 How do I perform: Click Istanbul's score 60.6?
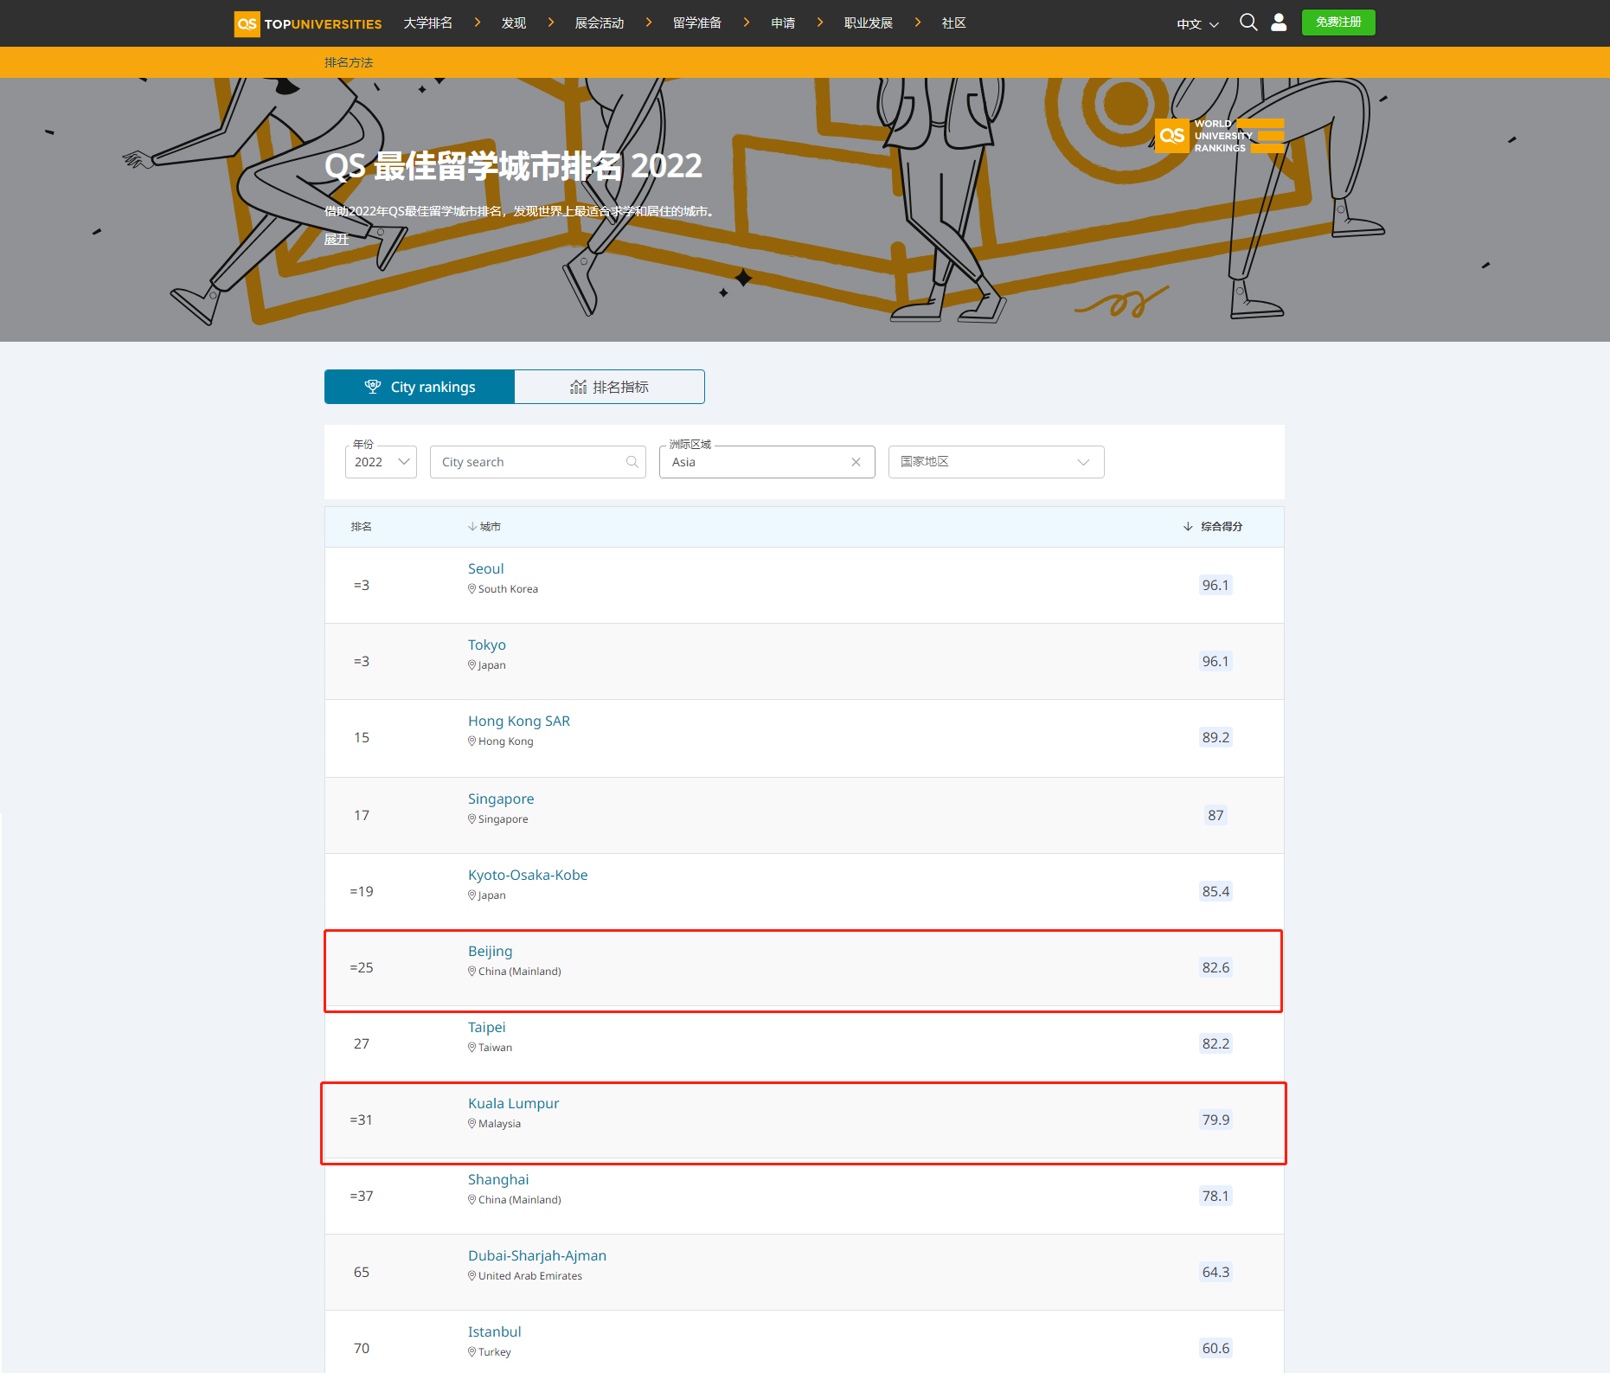pyautogui.click(x=1216, y=1348)
